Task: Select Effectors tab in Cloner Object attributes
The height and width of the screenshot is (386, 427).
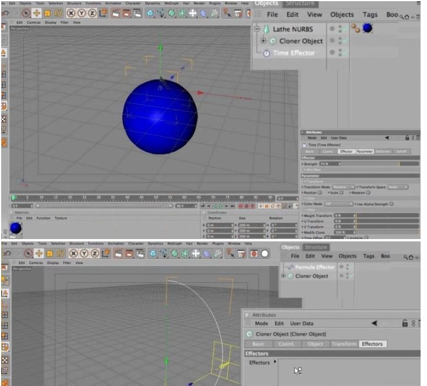Action: pos(372,344)
